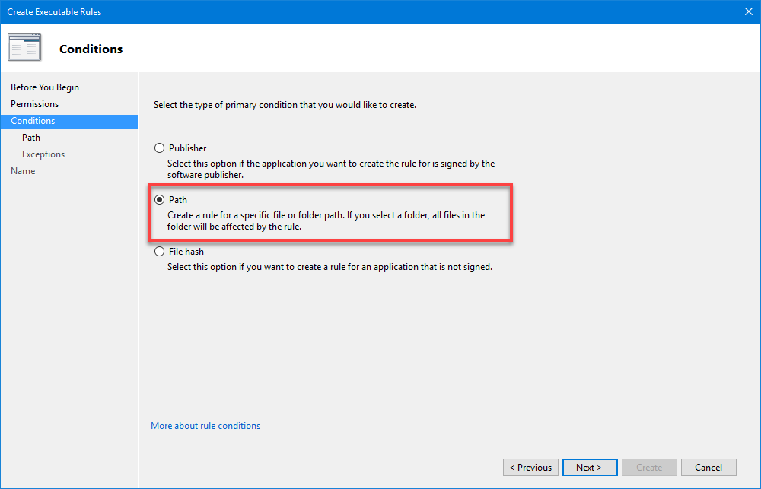This screenshot has height=489, width=761.
Task: Click the wizard page icon beside Conditions
Action: [x=24, y=48]
